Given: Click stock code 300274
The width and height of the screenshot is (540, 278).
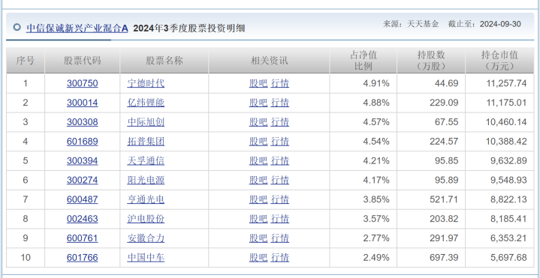Looking at the screenshot, I should click(83, 180).
